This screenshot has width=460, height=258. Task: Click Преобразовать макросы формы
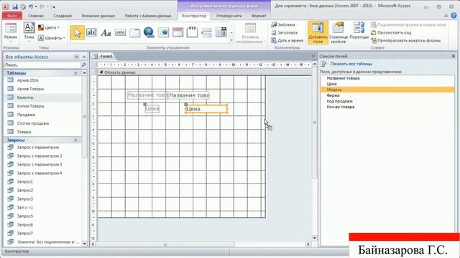[405, 41]
